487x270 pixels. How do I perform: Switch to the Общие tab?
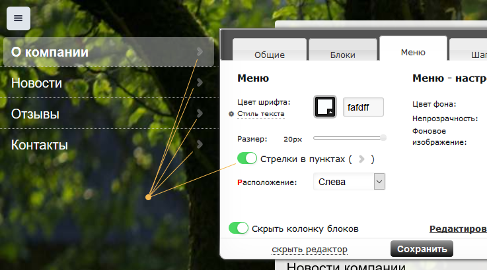coord(269,55)
